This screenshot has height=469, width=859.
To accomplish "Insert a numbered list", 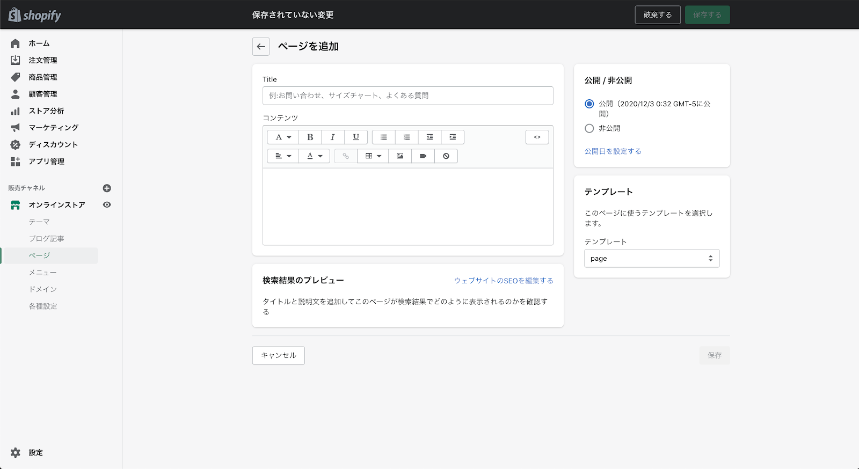I will click(x=406, y=137).
